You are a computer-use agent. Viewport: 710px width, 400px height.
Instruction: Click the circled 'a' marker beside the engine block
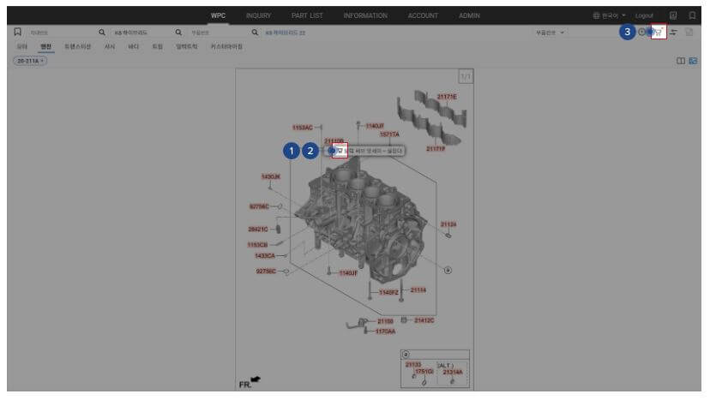[448, 270]
